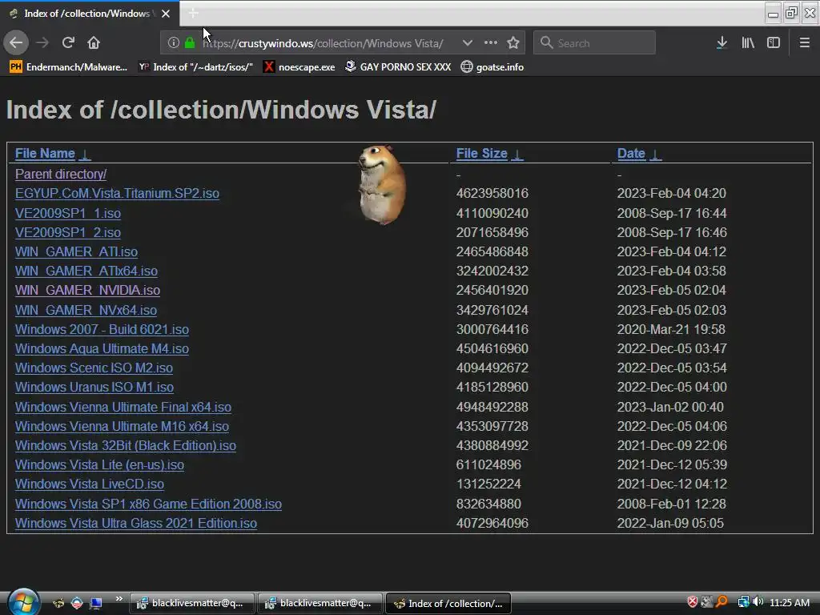
Task: Download Windows Vista Ultra Glass 2021 Edition.iso
Action: (136, 524)
